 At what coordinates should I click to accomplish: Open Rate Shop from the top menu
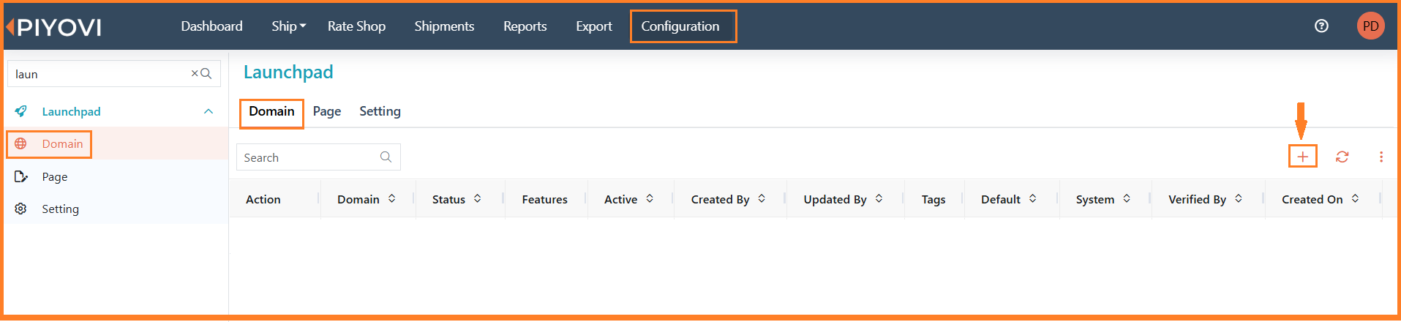[x=356, y=26]
